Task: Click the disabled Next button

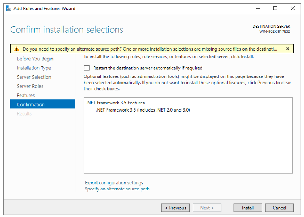Action: tap(207, 208)
